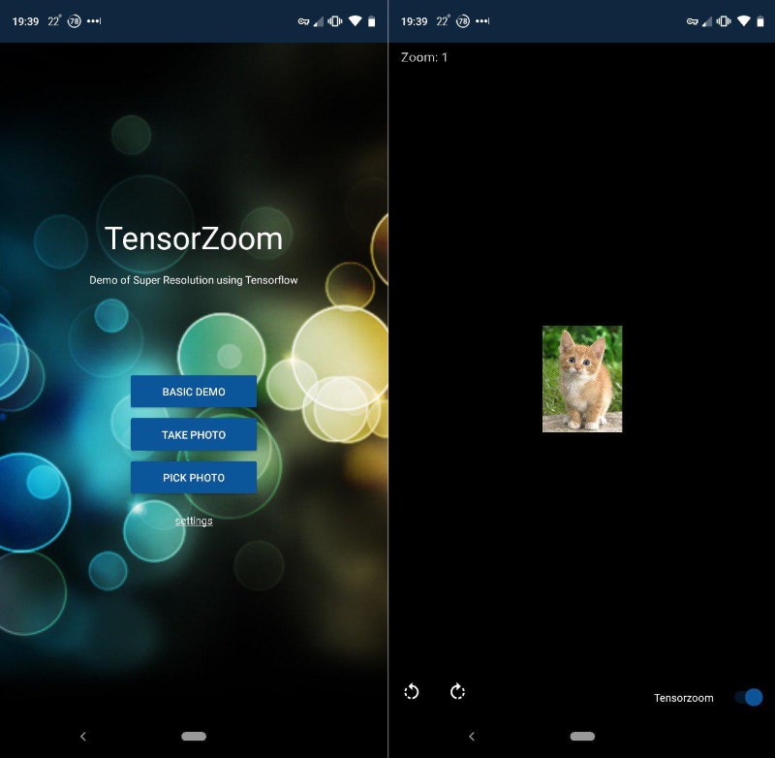Tap the Super Resolution demo subtitle
Viewport: 775px width, 758px height.
[194, 280]
